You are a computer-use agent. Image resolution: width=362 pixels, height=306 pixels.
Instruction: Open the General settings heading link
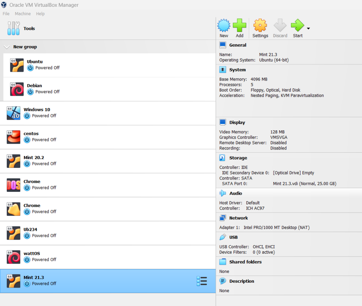pyautogui.click(x=238, y=45)
